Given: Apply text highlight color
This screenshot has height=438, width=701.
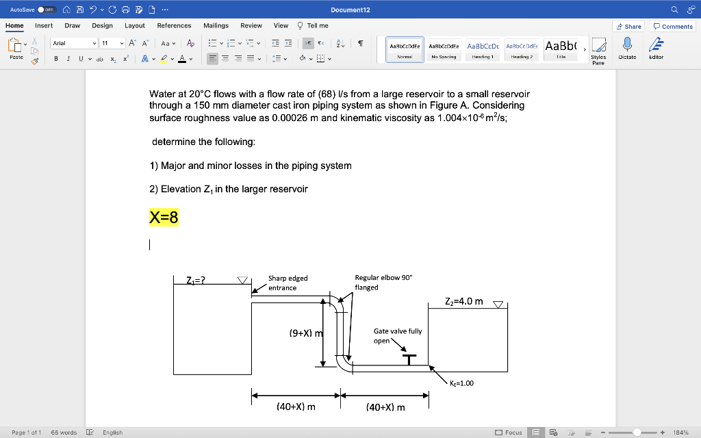Looking at the screenshot, I should click(x=164, y=60).
